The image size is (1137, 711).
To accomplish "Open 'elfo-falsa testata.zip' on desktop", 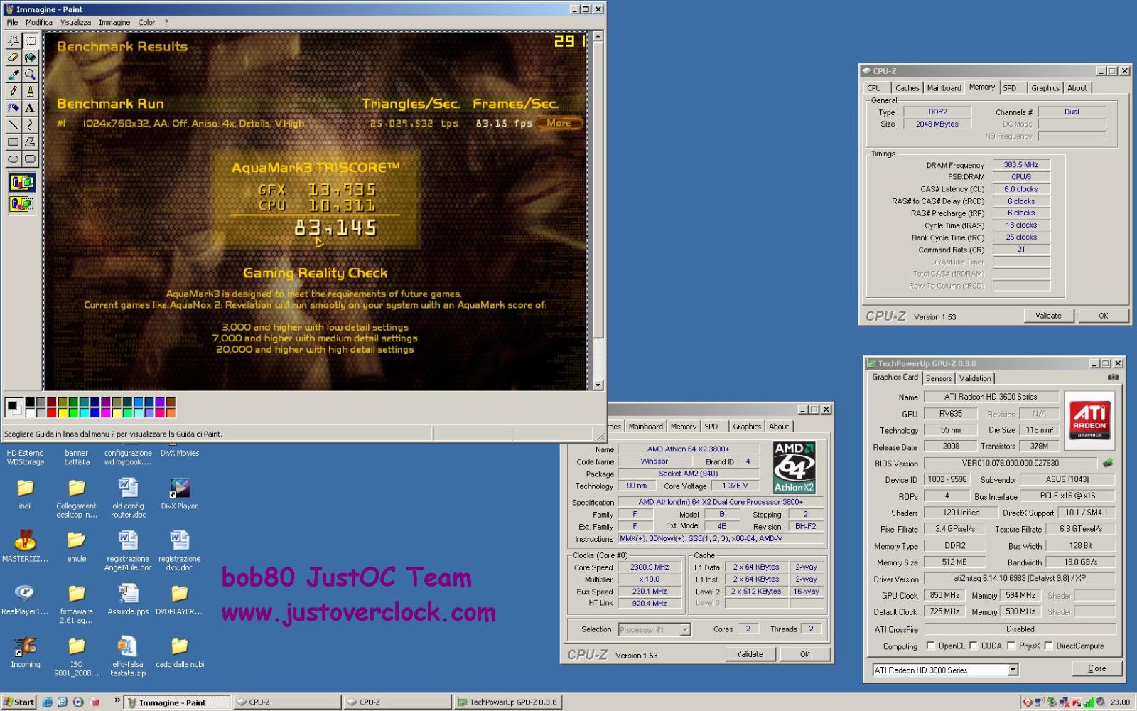I will point(128,656).
